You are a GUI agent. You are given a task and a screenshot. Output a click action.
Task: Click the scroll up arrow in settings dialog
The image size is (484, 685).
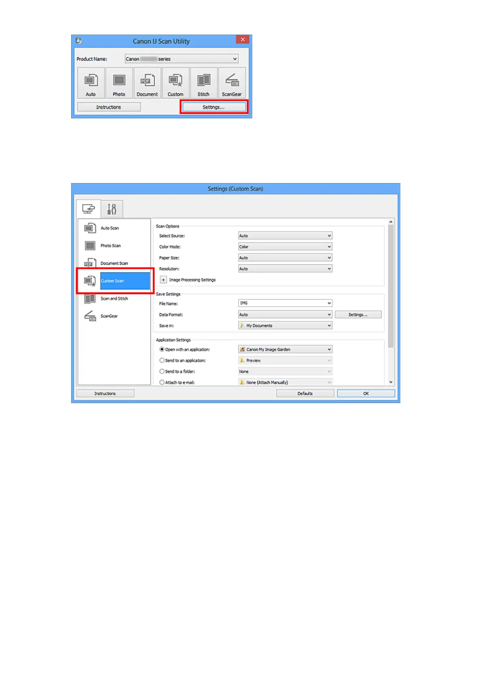pyautogui.click(x=391, y=222)
